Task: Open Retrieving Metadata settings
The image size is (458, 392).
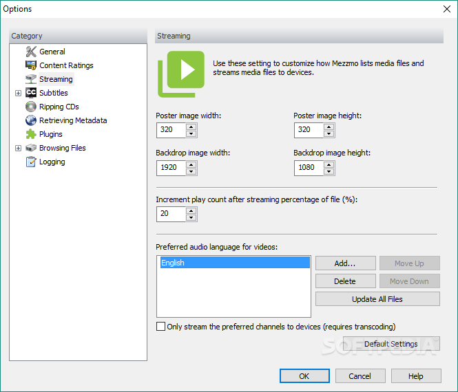Action: click(x=73, y=120)
